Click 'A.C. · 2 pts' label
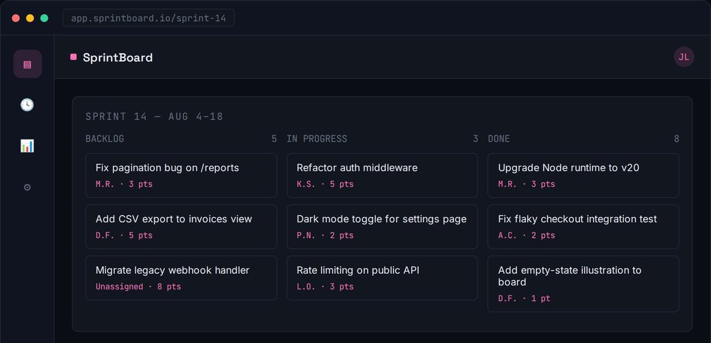Screen dimensions: 711x343 (526, 235)
